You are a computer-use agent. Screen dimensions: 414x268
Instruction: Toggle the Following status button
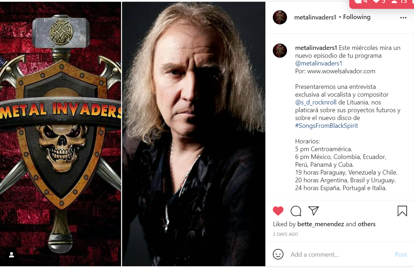point(357,17)
